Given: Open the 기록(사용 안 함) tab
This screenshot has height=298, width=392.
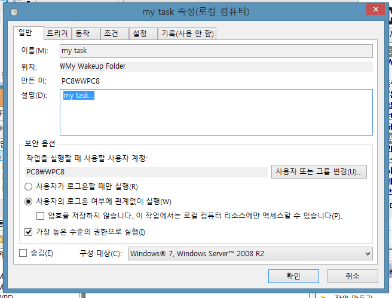Looking at the screenshot, I should tap(187, 33).
